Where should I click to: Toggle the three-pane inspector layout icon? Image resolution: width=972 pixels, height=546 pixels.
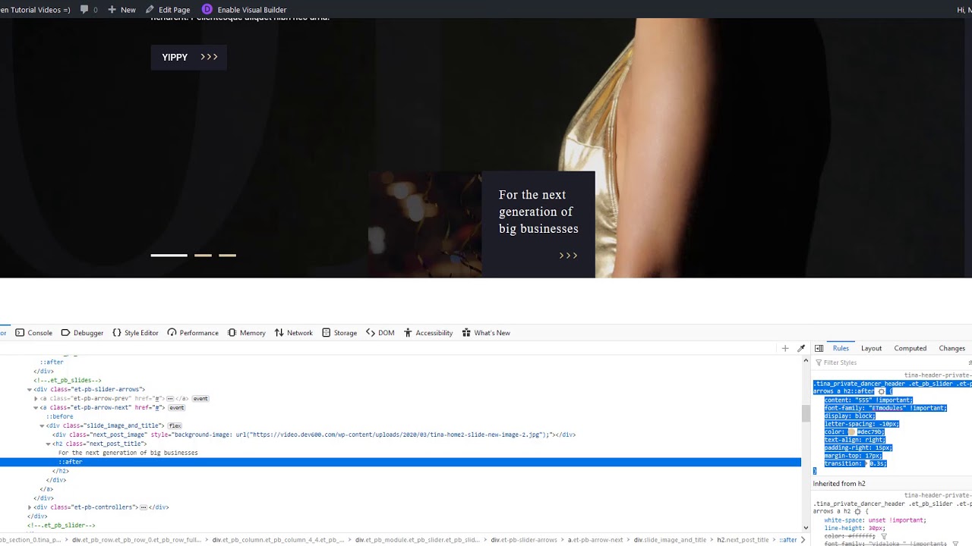coord(819,348)
